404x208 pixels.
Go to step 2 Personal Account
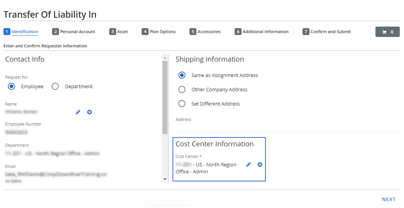click(x=74, y=32)
